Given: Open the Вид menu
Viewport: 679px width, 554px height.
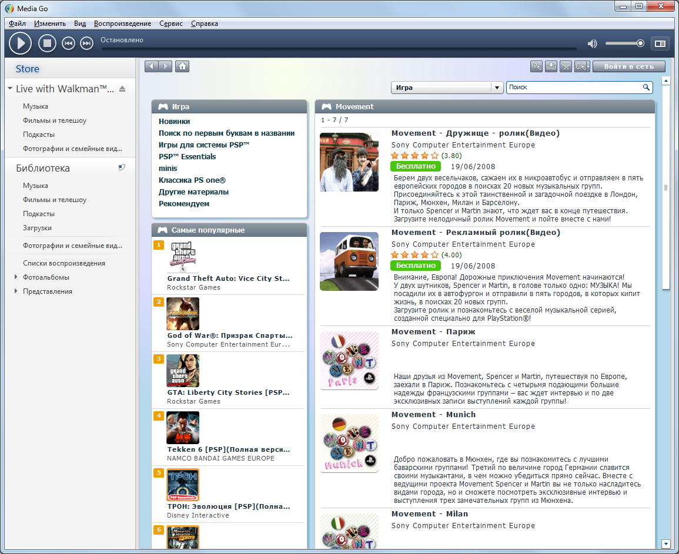Looking at the screenshot, I should 80,23.
